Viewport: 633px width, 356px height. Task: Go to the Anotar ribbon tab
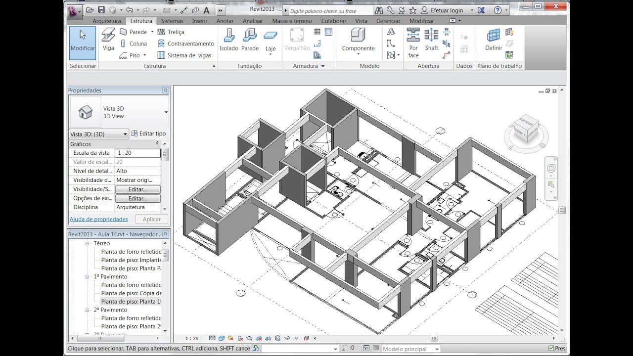(225, 21)
